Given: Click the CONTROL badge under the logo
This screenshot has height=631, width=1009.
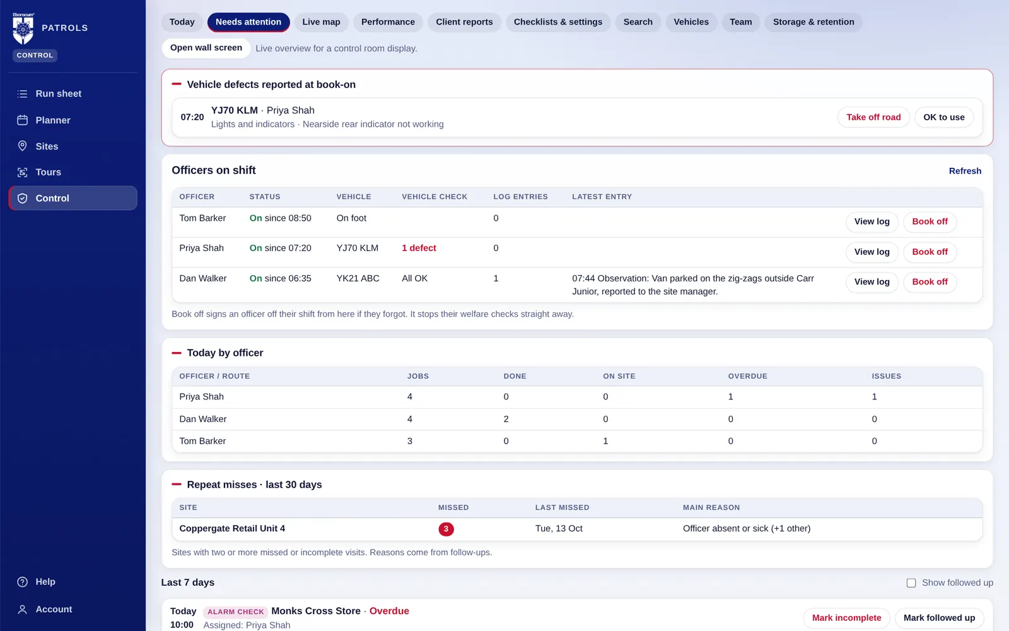Looking at the screenshot, I should 35,56.
